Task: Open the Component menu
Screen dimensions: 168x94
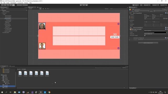Action: [20, 3]
